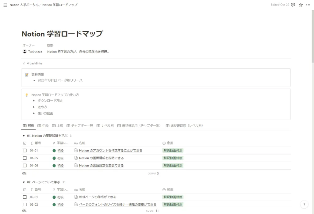The image size is (314, 214).
Task: Click the 番号 formula column header in group 01
Action: point(36,143)
